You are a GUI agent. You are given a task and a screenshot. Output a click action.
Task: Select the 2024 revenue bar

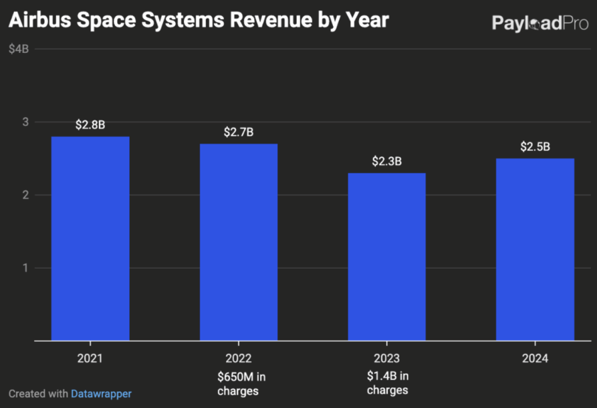click(535, 250)
